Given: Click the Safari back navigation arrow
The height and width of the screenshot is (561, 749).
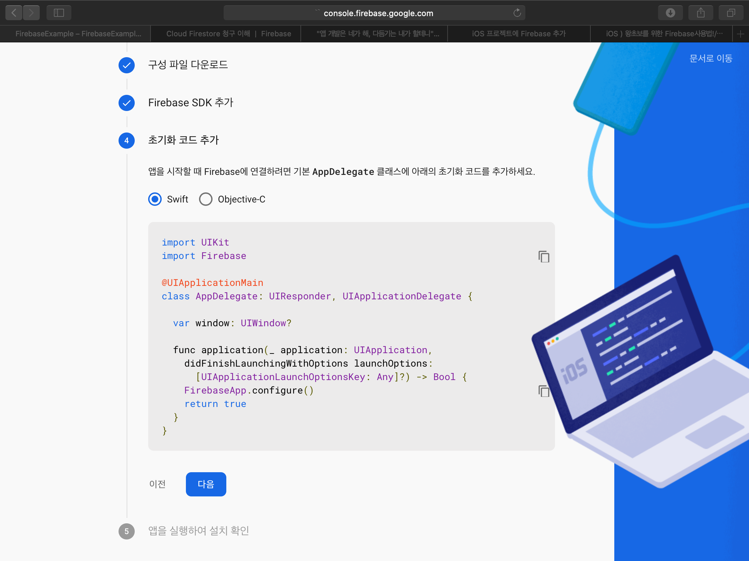Looking at the screenshot, I should [x=14, y=13].
